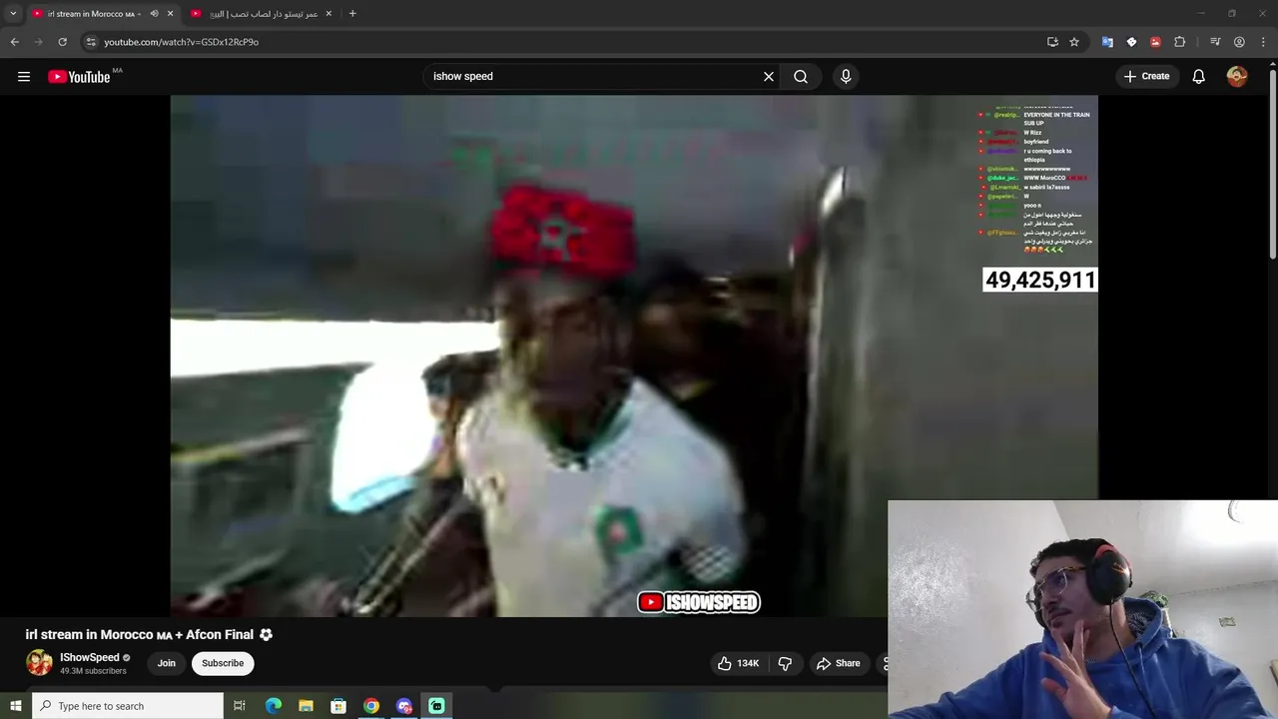Open the Windows Start menu

(x=15, y=706)
